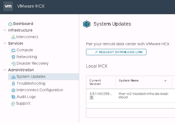Open the Compute service
Screen dimensions: 175x123
tap(25, 50)
